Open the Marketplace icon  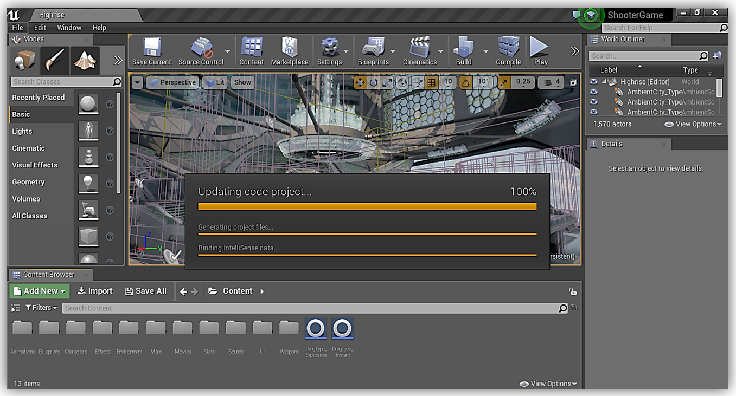(290, 49)
